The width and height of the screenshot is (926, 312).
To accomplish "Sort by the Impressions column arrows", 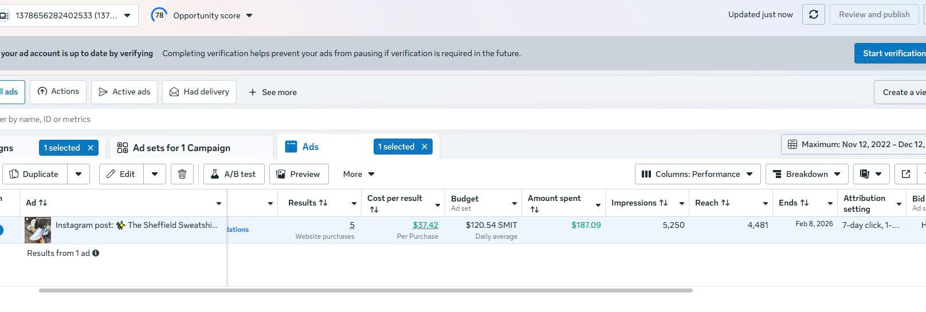I will pos(664,203).
